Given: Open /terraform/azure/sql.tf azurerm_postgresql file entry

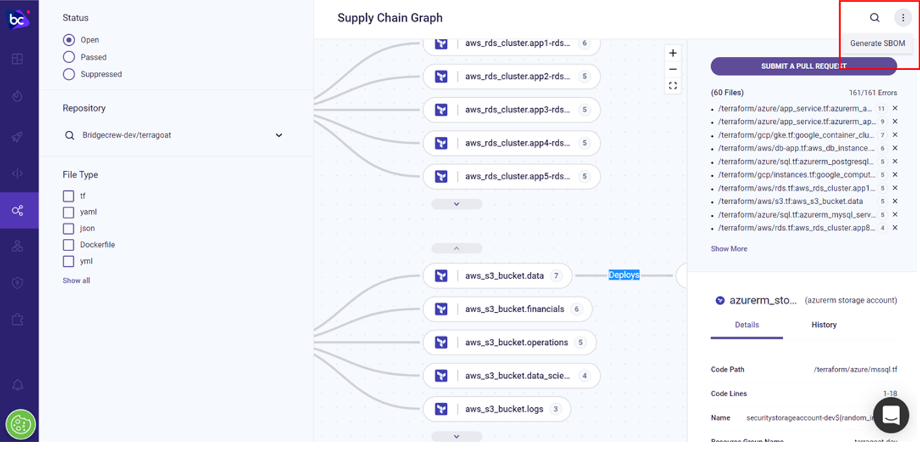Looking at the screenshot, I should click(796, 162).
